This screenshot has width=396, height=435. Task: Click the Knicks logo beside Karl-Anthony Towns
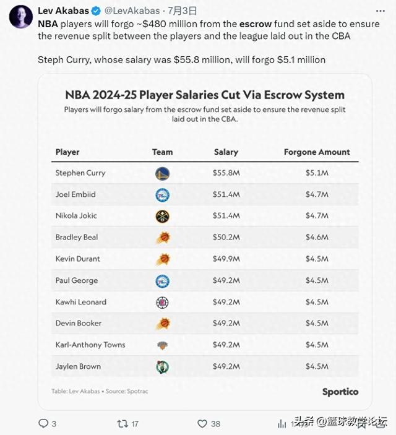pyautogui.click(x=162, y=345)
